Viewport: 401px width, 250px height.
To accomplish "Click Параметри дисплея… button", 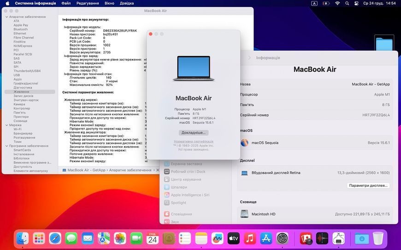I will pos(368,186).
